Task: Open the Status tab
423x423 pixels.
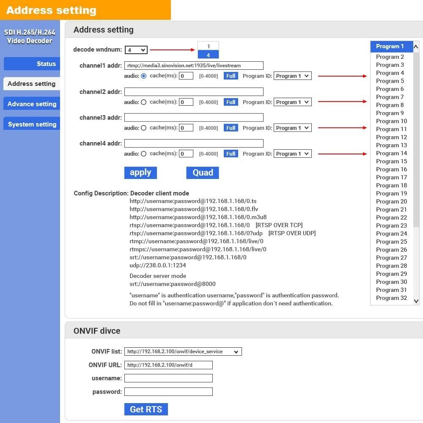Action: click(x=32, y=64)
